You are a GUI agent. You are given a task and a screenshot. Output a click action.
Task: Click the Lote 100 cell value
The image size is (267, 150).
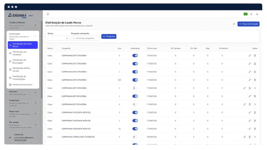119,80
